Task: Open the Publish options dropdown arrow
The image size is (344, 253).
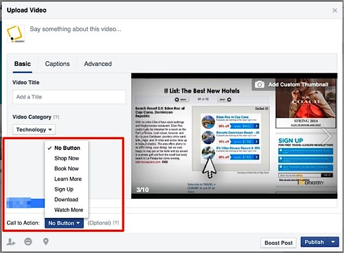Action: coord(333,242)
